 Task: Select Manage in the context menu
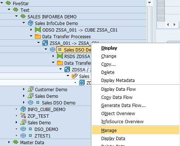(135, 130)
